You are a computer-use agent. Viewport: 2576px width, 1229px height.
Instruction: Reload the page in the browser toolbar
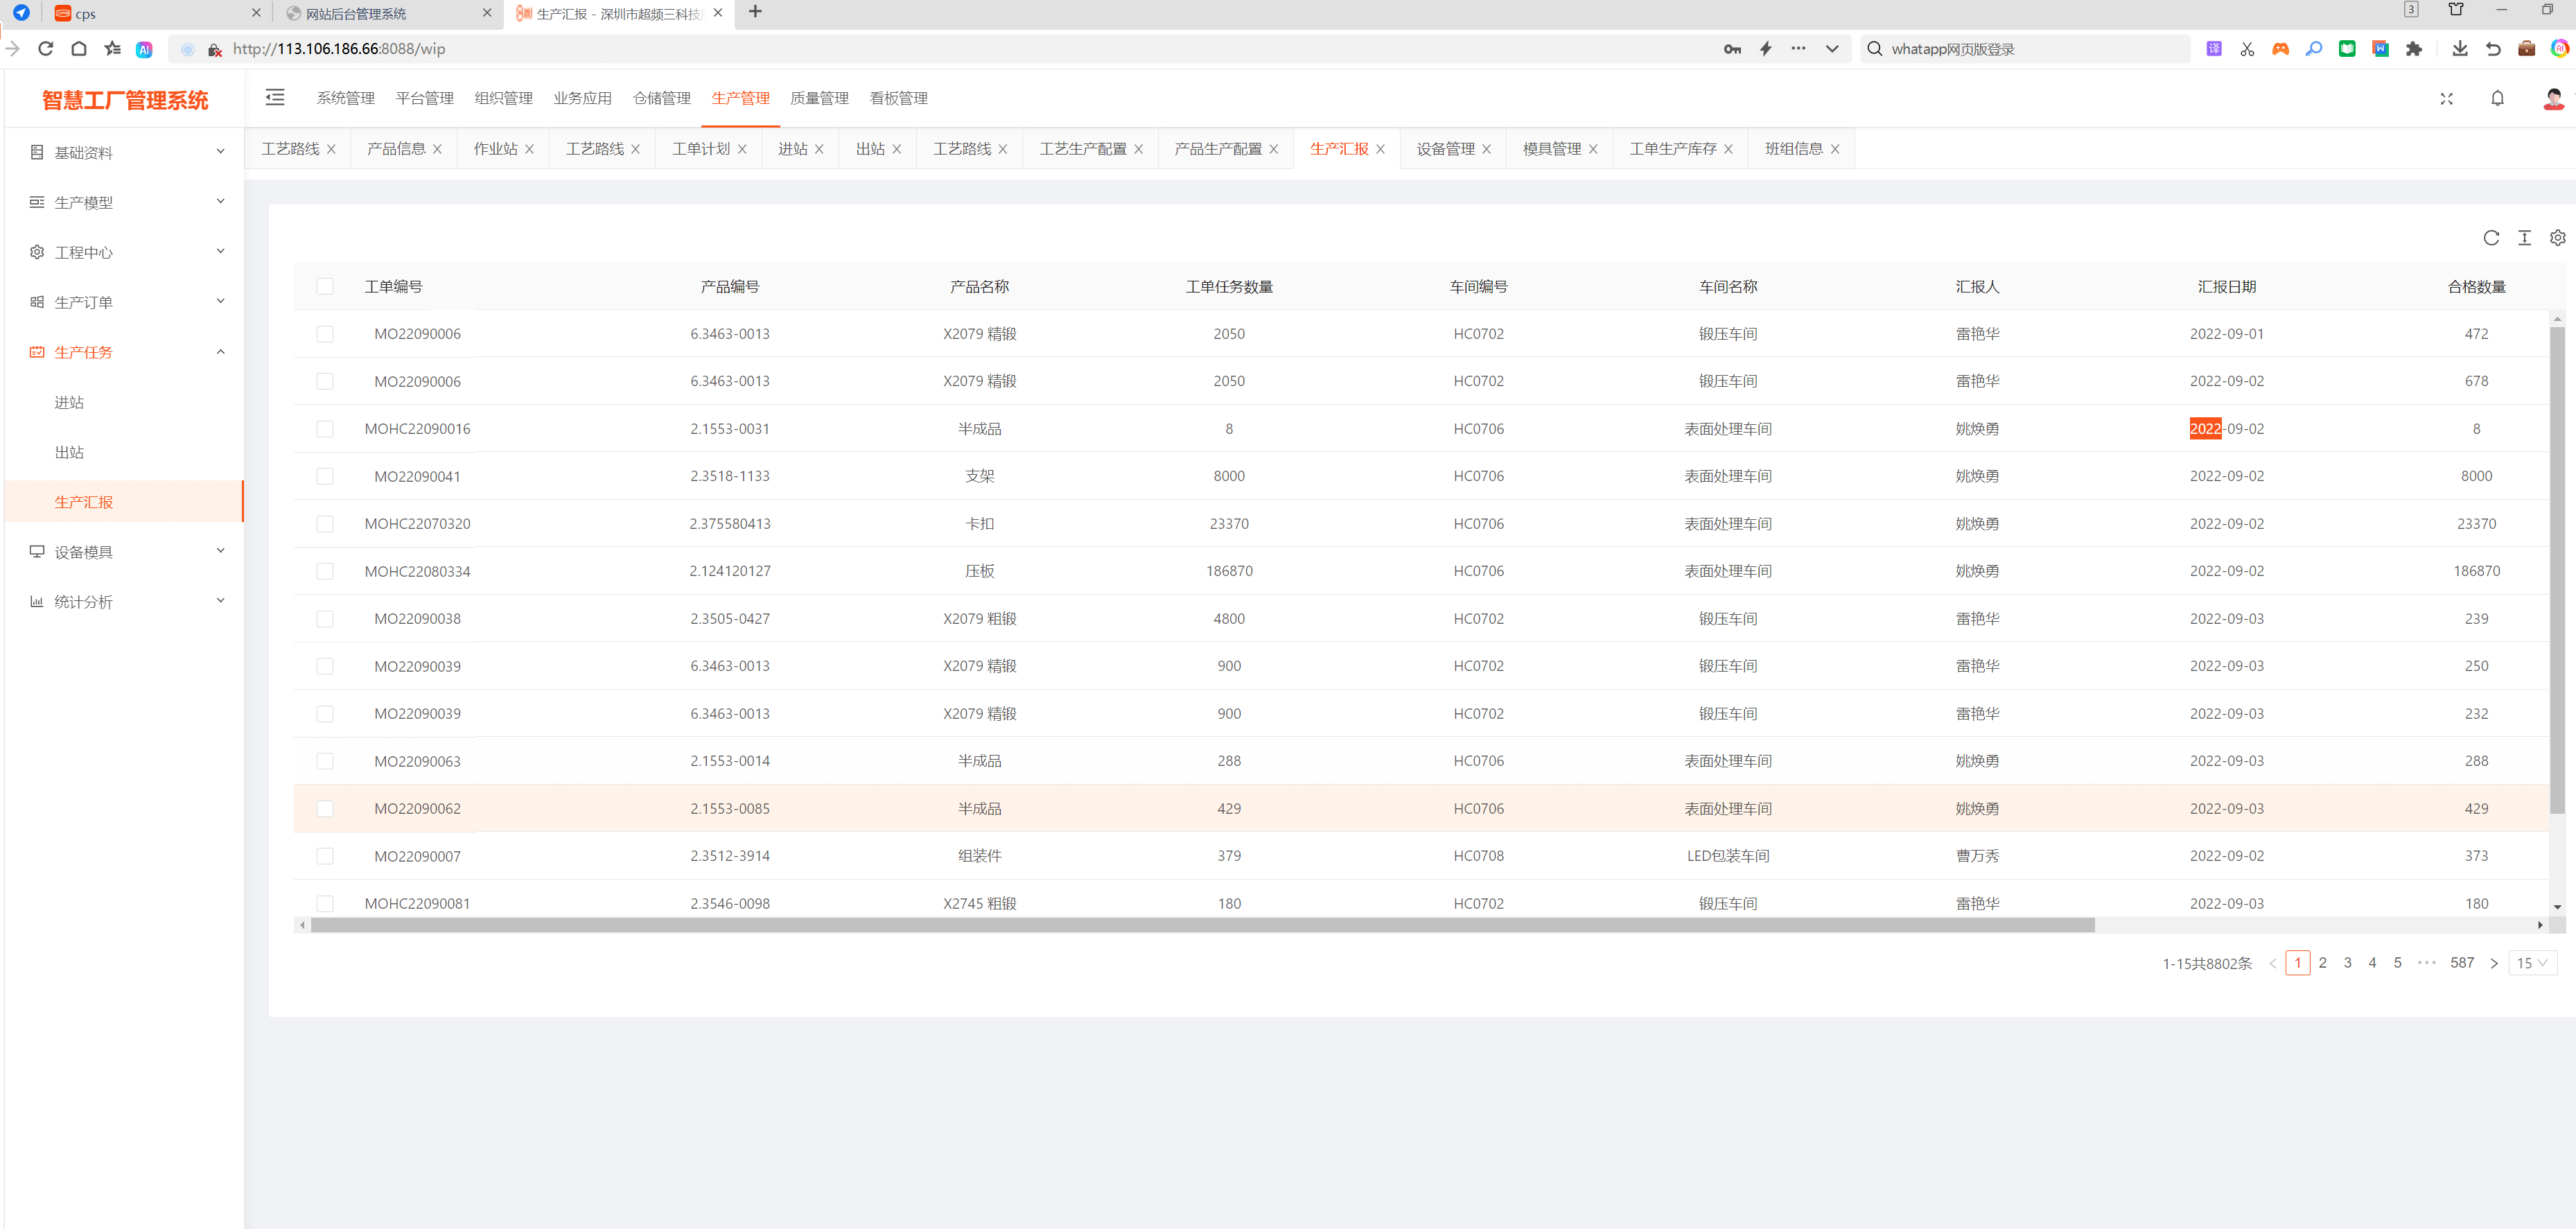coord(45,48)
